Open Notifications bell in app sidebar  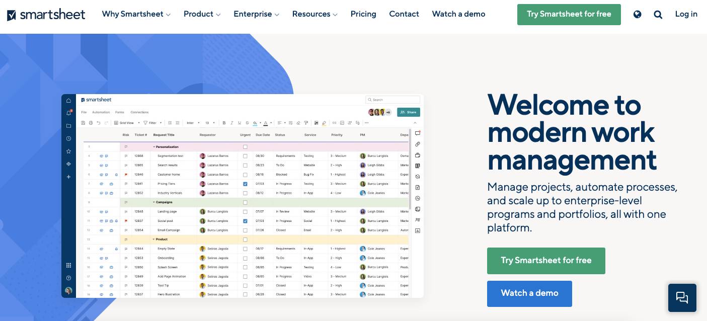point(69,113)
